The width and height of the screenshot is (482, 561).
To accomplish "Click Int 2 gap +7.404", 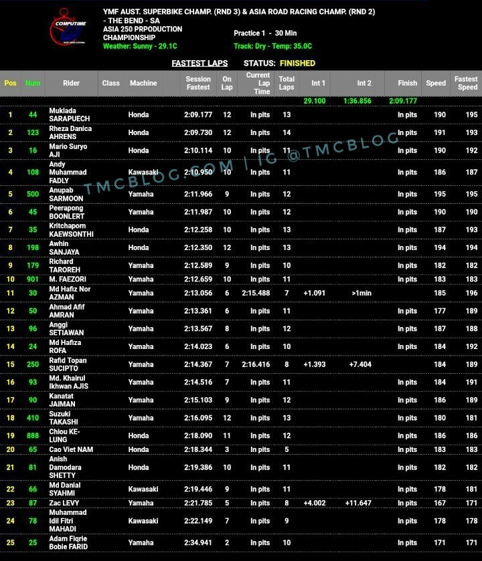I will (360, 364).
